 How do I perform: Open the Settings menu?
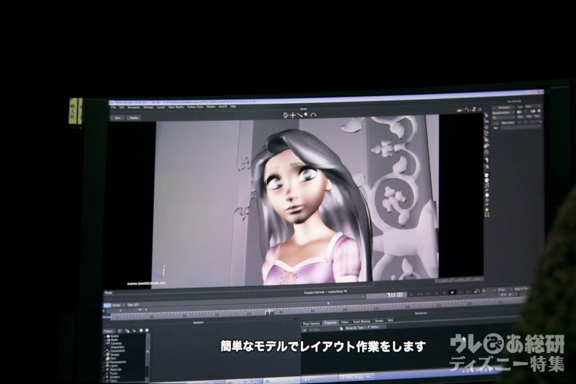point(149,108)
